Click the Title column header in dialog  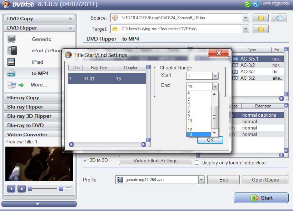tap(76, 68)
